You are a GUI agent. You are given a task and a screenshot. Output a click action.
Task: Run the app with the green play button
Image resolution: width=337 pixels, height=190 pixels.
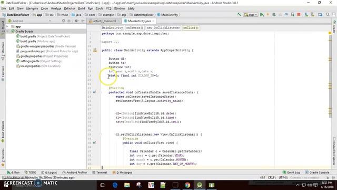(262, 14)
